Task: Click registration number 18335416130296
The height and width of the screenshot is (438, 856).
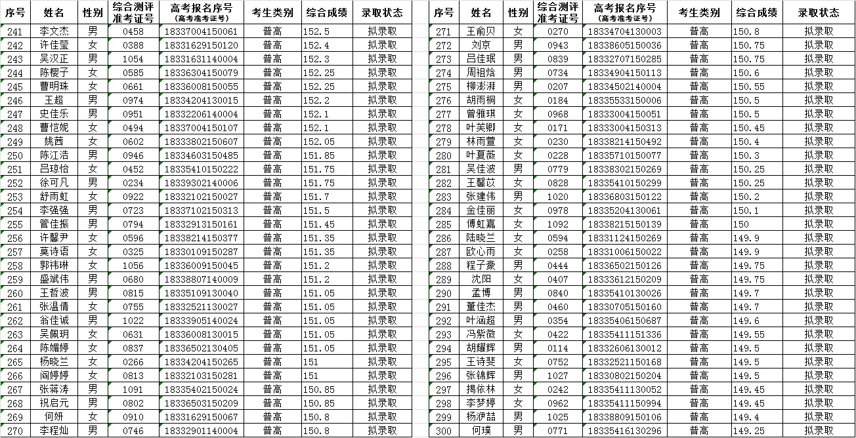Action: [625, 430]
